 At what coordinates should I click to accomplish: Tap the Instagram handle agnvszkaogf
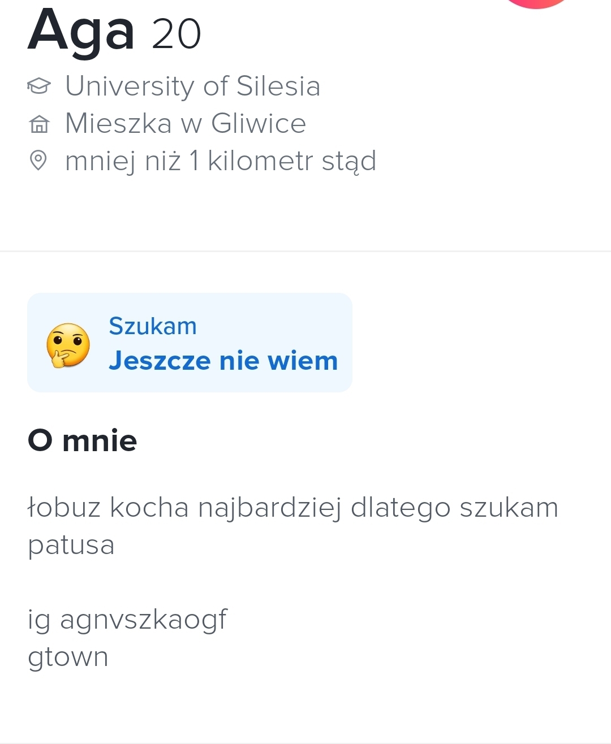tap(143, 620)
